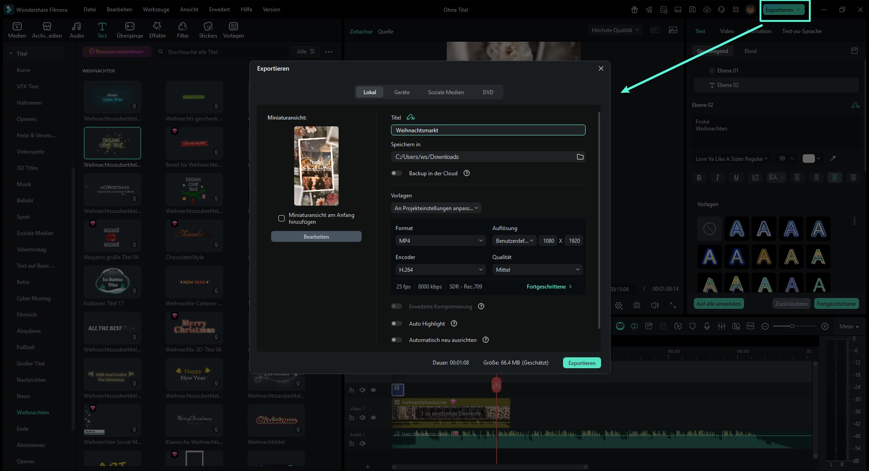Open the Audio media tab icon
This screenshot has height=471, width=869.
coord(76,27)
